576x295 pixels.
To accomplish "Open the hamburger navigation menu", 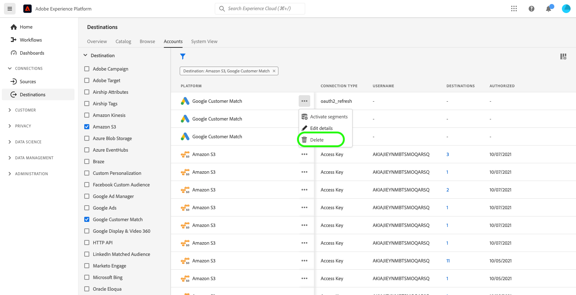I will pyautogui.click(x=10, y=9).
